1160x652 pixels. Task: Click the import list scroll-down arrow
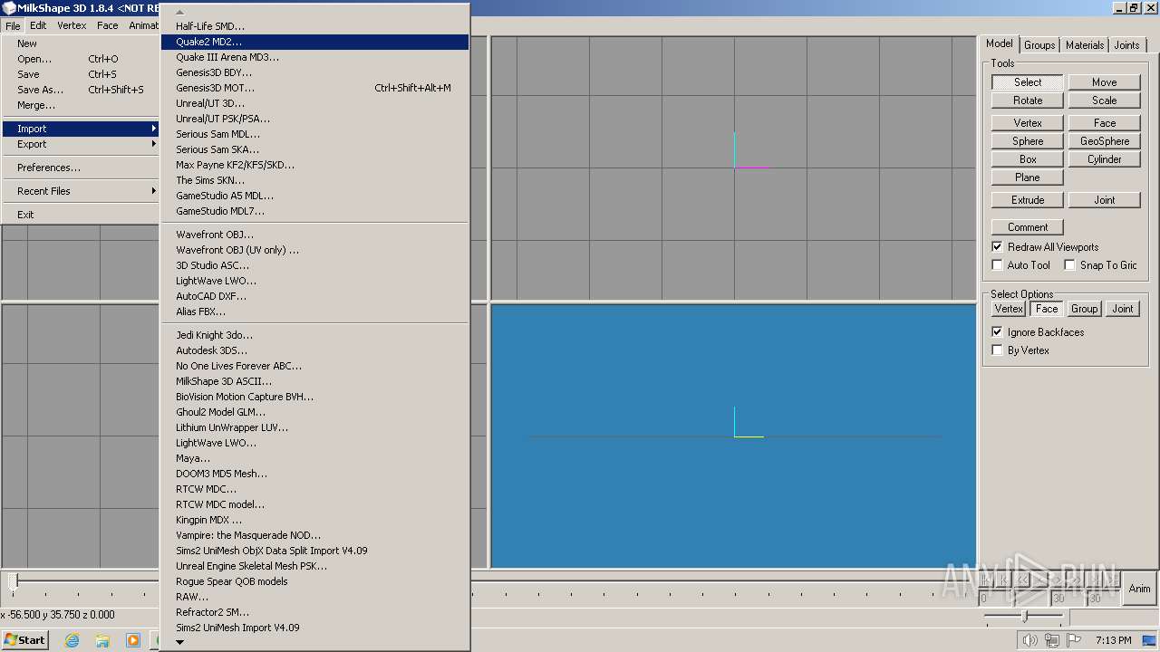179,642
